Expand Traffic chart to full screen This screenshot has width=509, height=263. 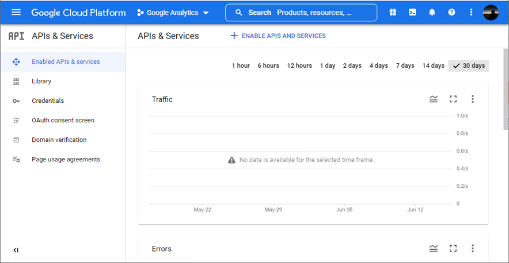tap(453, 99)
